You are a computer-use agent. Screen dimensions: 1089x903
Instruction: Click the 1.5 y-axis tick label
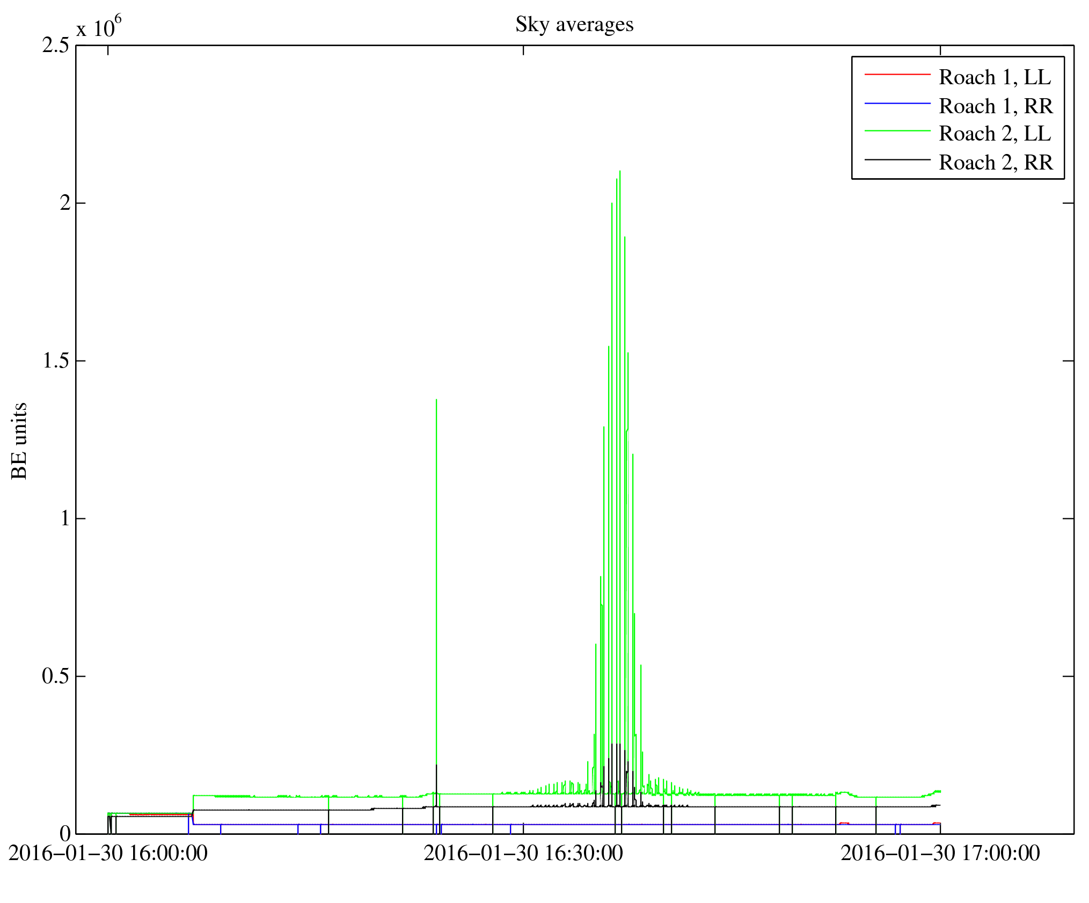[56, 361]
